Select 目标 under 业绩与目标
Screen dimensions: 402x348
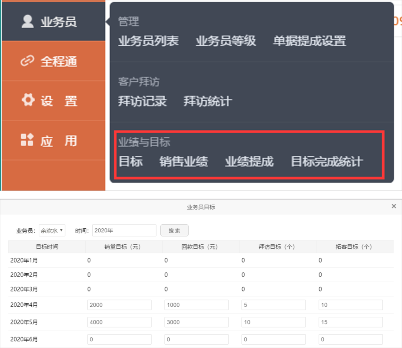(131, 162)
